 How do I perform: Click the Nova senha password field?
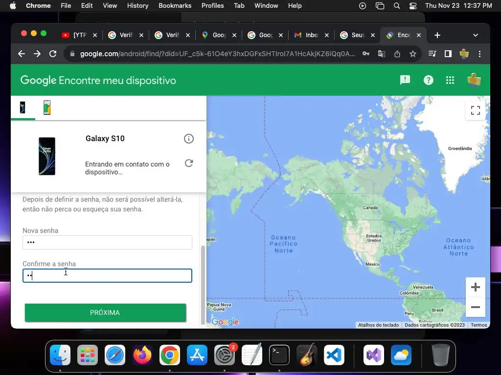click(107, 242)
